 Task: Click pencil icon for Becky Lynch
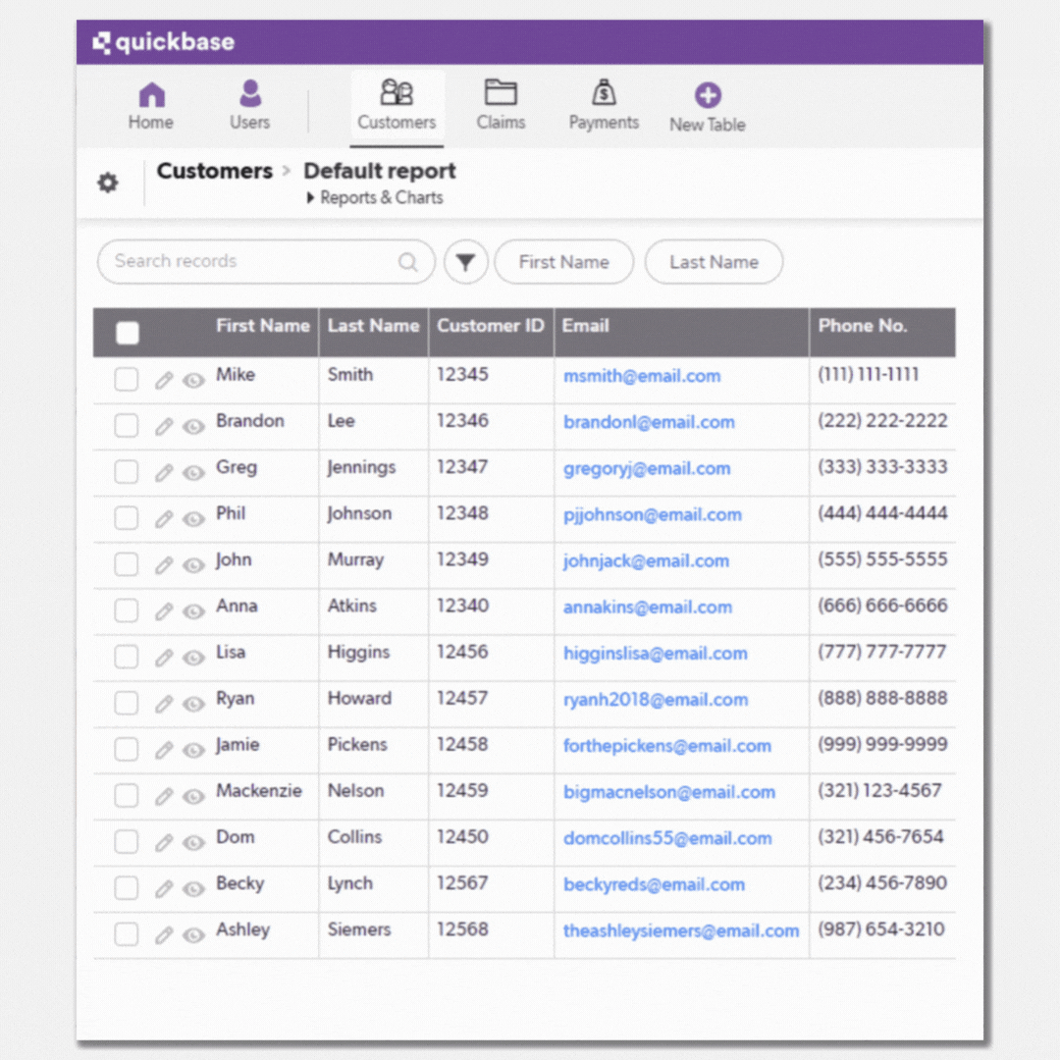[164, 888]
